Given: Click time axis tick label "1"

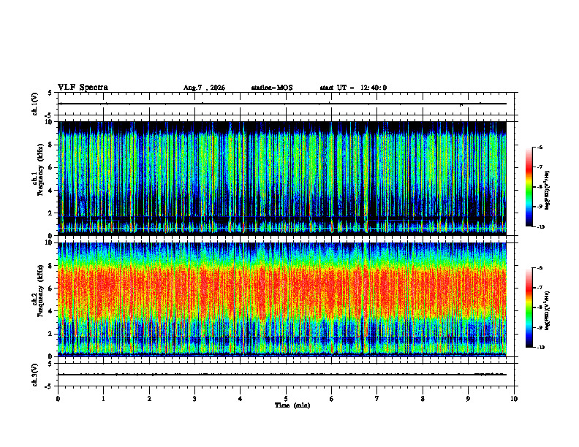Looking at the screenshot, I should 103,399.
